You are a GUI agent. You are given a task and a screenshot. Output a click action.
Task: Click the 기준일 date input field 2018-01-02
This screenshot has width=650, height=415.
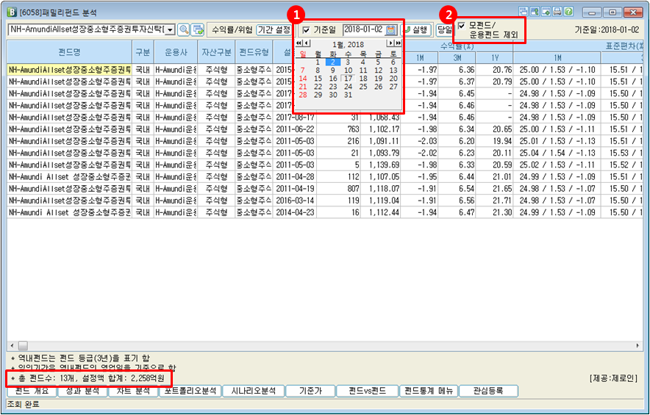click(x=363, y=30)
